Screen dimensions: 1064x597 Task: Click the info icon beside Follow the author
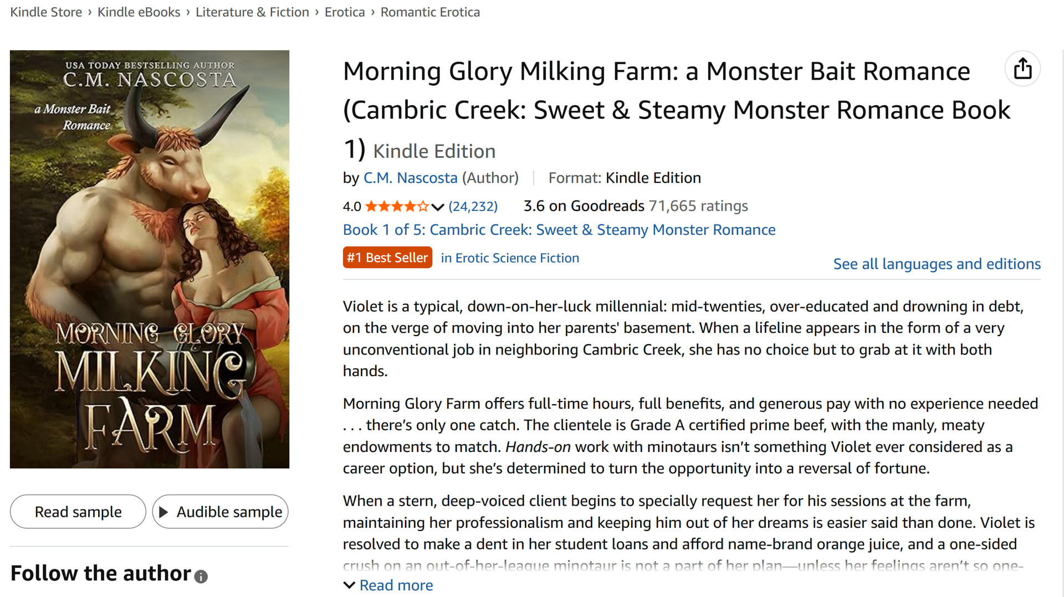pos(201,577)
